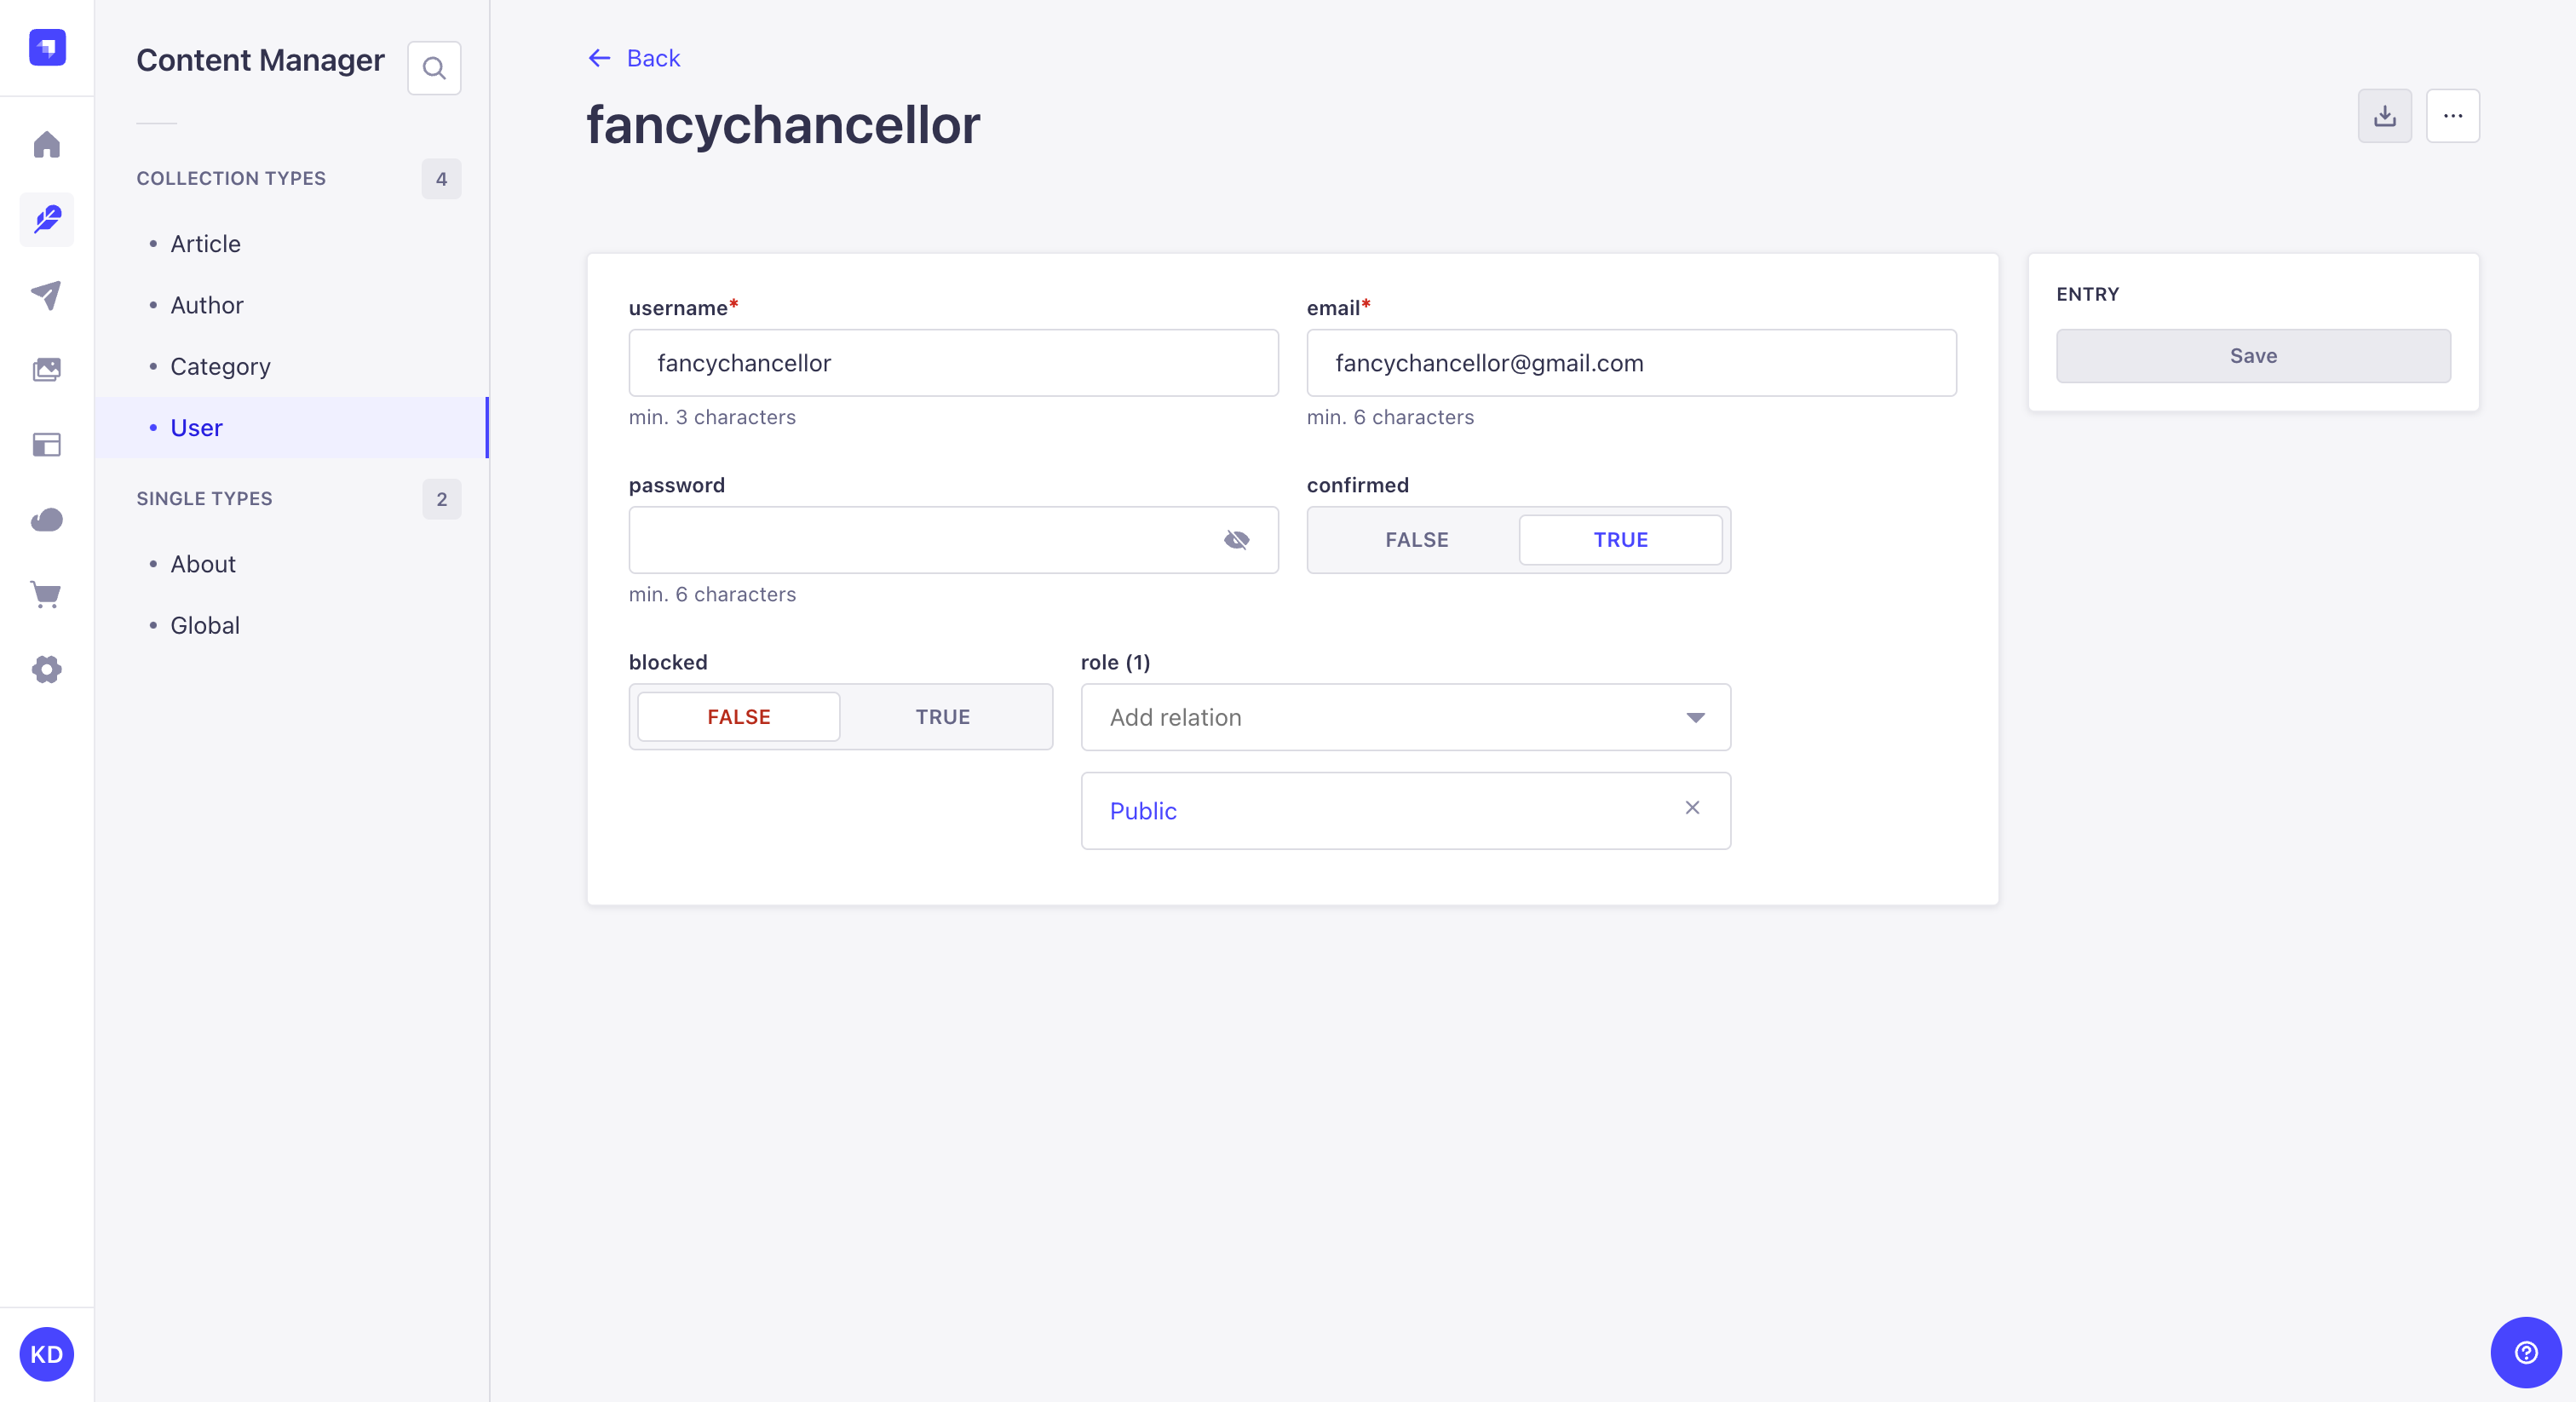Toggle confirmed status to TRUE
Image resolution: width=2576 pixels, height=1402 pixels.
pos(1621,538)
